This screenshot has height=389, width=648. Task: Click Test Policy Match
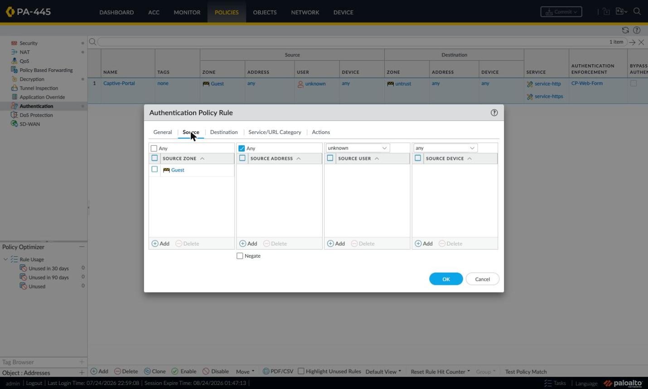pyautogui.click(x=526, y=372)
